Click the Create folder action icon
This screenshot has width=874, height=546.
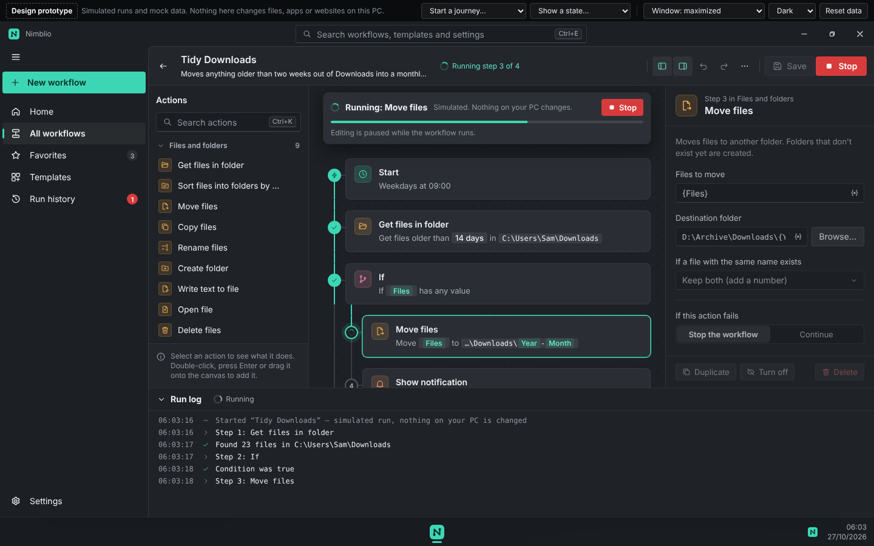click(x=165, y=268)
